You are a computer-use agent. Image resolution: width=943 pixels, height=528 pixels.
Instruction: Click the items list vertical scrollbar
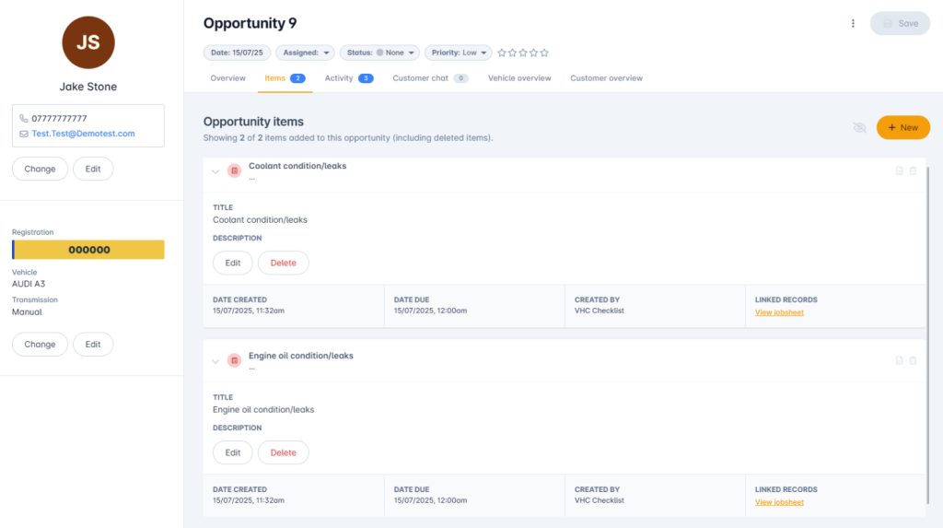click(x=928, y=335)
